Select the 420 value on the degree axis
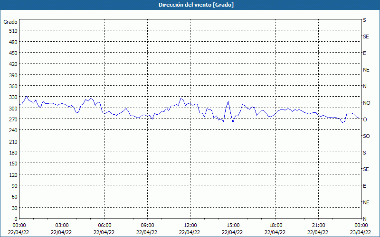380x237 pixels. pyautogui.click(x=13, y=64)
